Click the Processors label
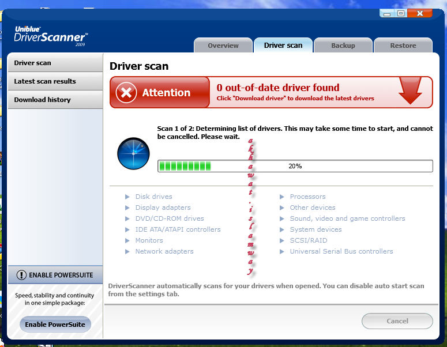Viewport: 447px width, 347px height. point(307,197)
